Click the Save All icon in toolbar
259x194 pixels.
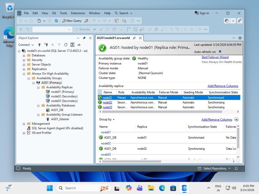56,21
